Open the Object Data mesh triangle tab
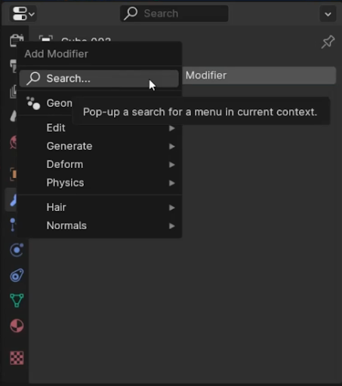 17,300
